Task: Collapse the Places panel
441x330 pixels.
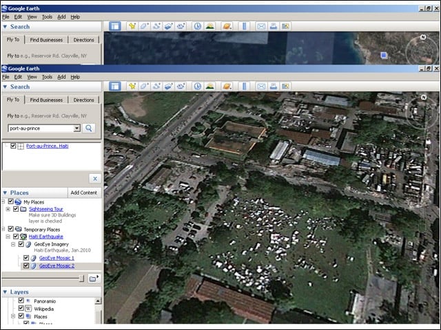Action: (x=5, y=192)
